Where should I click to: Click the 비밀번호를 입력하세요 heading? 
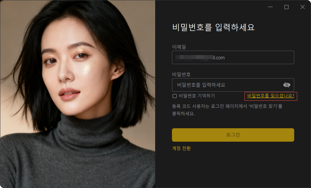click(213, 27)
